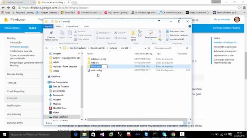Open Skype from the taskbar
This screenshot has height=138, width=247.
pos(164,135)
